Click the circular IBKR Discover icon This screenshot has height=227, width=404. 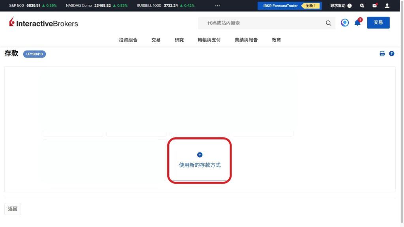coord(345,22)
